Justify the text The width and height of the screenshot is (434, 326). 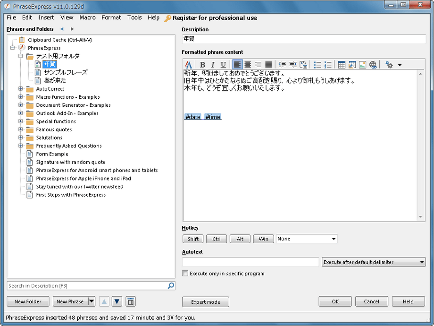click(268, 65)
